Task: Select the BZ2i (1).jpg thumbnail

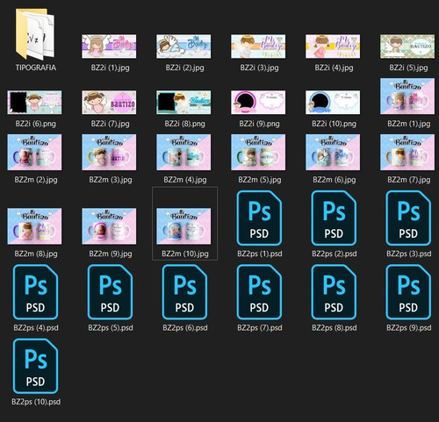Action: (x=109, y=46)
